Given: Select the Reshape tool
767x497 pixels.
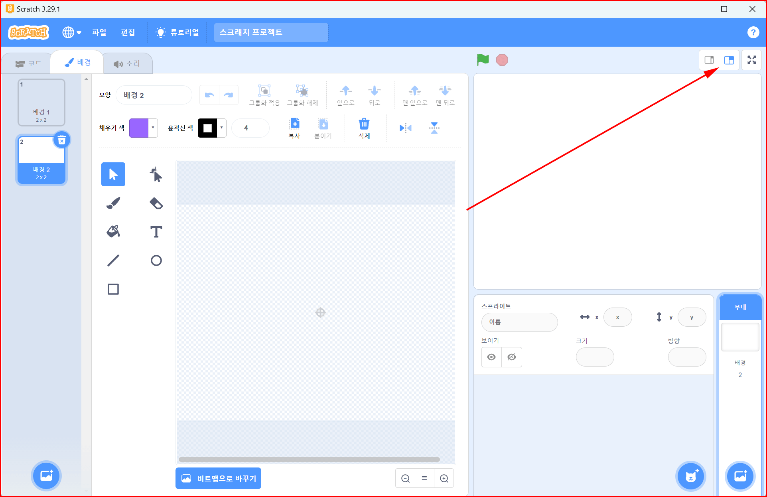Looking at the screenshot, I should click(156, 175).
